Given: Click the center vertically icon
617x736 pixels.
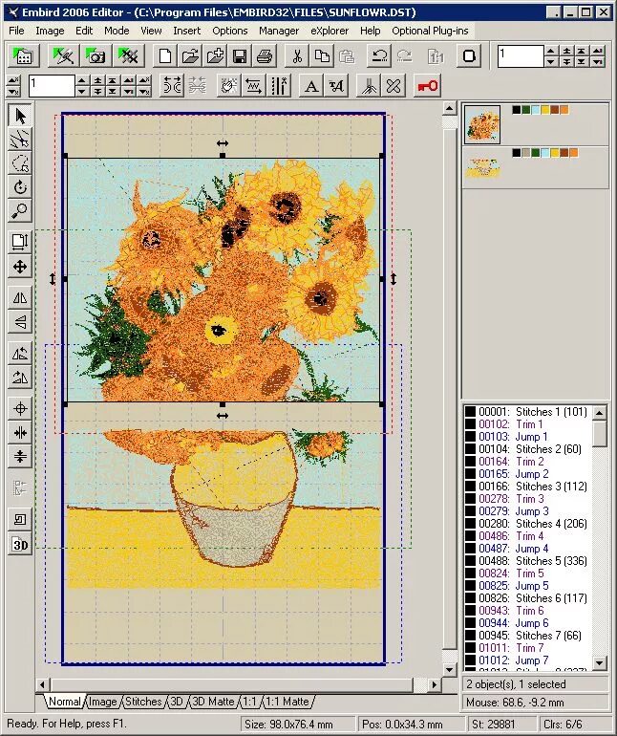Looking at the screenshot, I should click(x=20, y=456).
